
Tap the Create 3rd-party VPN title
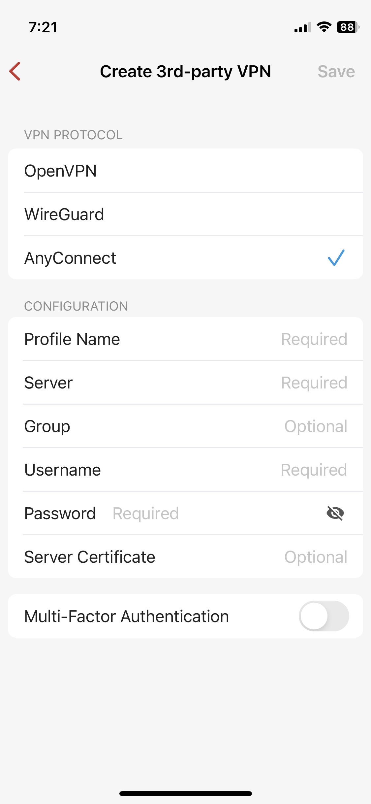(185, 72)
